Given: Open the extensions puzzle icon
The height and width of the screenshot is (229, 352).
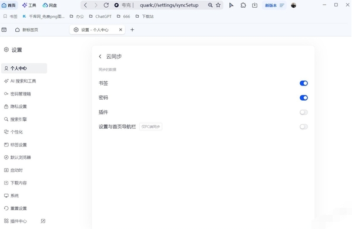Looking at the screenshot, I should pos(243,5).
